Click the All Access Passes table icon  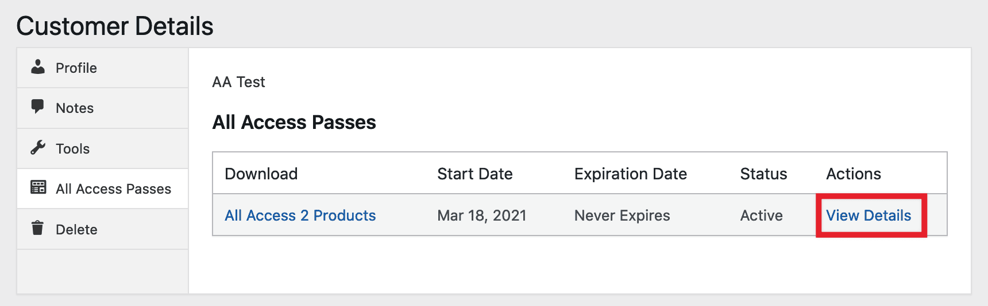click(x=38, y=187)
